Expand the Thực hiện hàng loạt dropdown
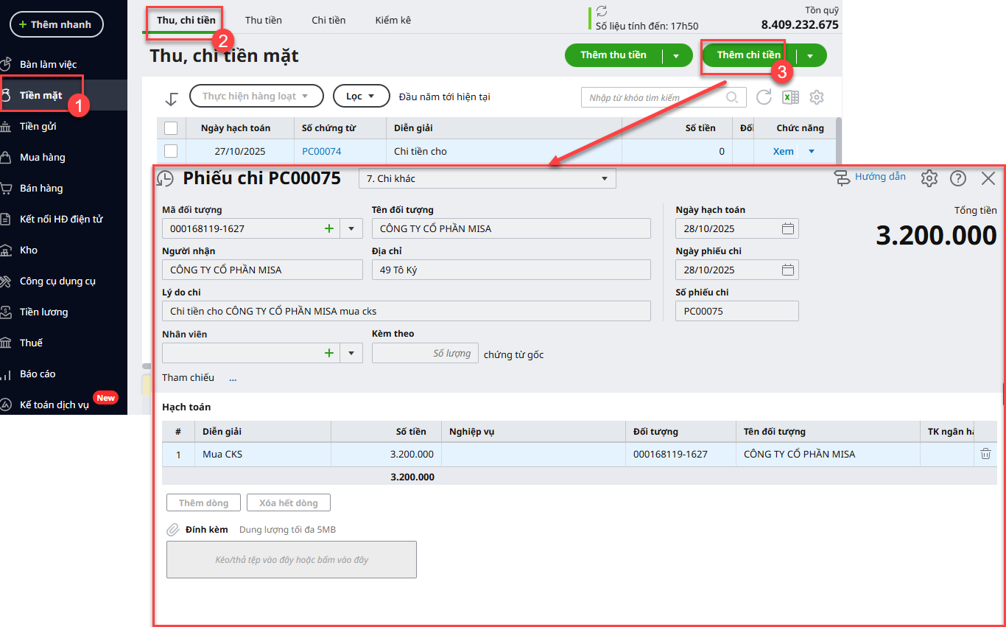 (256, 97)
